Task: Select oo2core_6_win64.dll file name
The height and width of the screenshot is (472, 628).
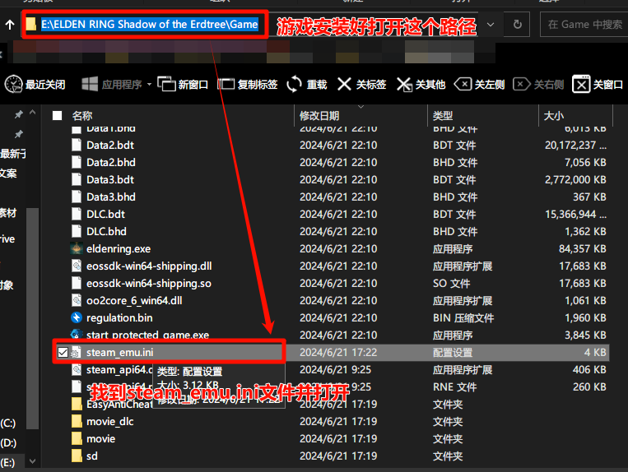Action: (134, 300)
